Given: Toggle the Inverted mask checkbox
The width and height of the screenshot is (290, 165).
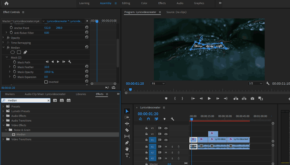Looking at the screenshot, I should point(46,82).
